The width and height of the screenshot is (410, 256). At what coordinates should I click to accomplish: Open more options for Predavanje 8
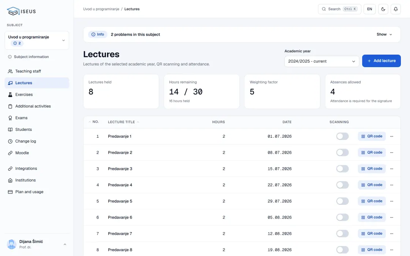(391, 250)
